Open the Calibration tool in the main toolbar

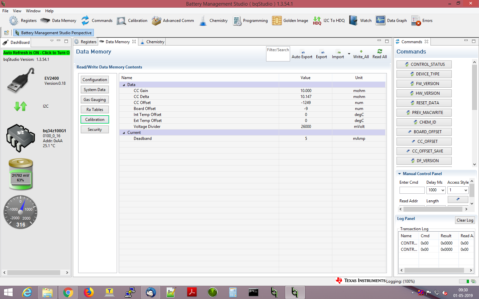point(132,21)
